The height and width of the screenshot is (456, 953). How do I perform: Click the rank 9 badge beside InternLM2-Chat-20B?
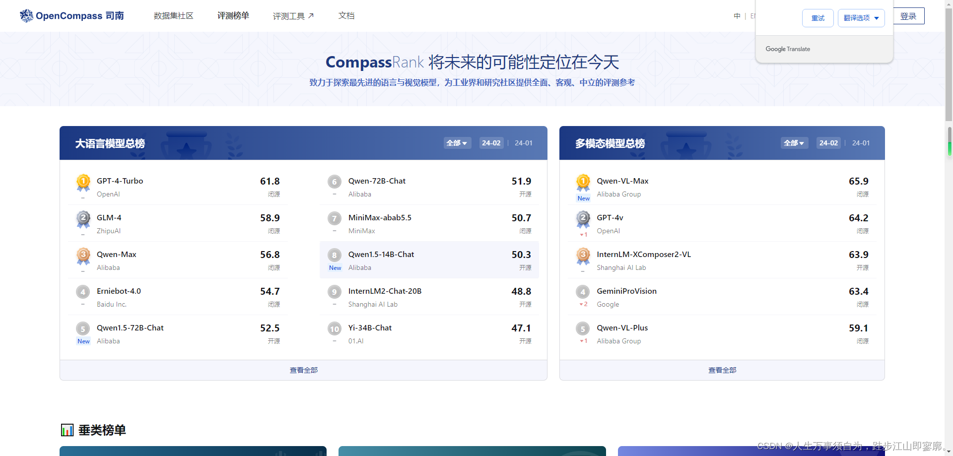335,292
